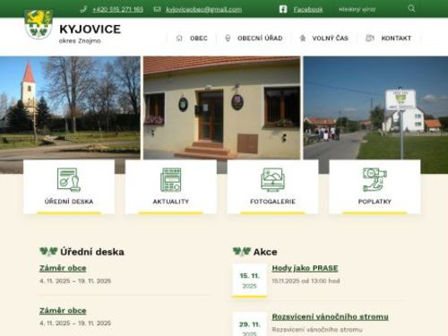
Task: Open first Záměr obce notice link
Action: tap(63, 268)
